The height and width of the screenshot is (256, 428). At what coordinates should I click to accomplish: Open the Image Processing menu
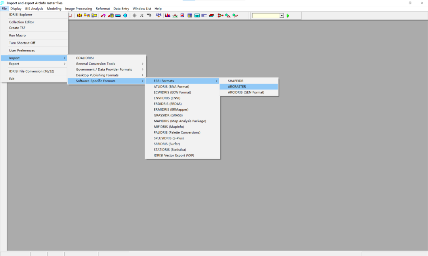click(78, 9)
